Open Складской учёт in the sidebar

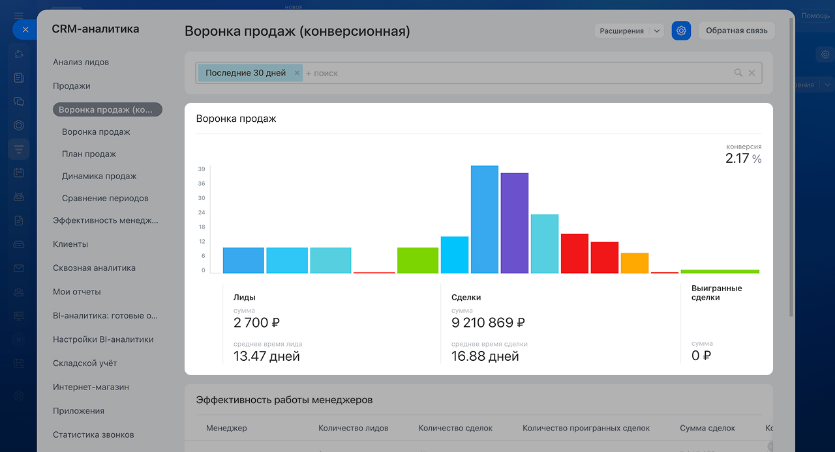coord(85,363)
